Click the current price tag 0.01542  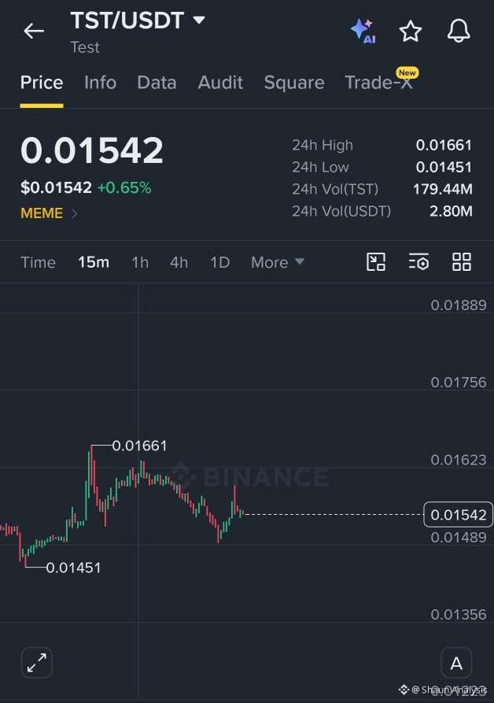click(458, 515)
